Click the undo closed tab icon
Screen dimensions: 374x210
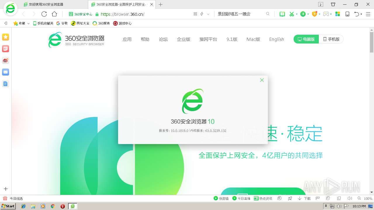tap(356, 14)
